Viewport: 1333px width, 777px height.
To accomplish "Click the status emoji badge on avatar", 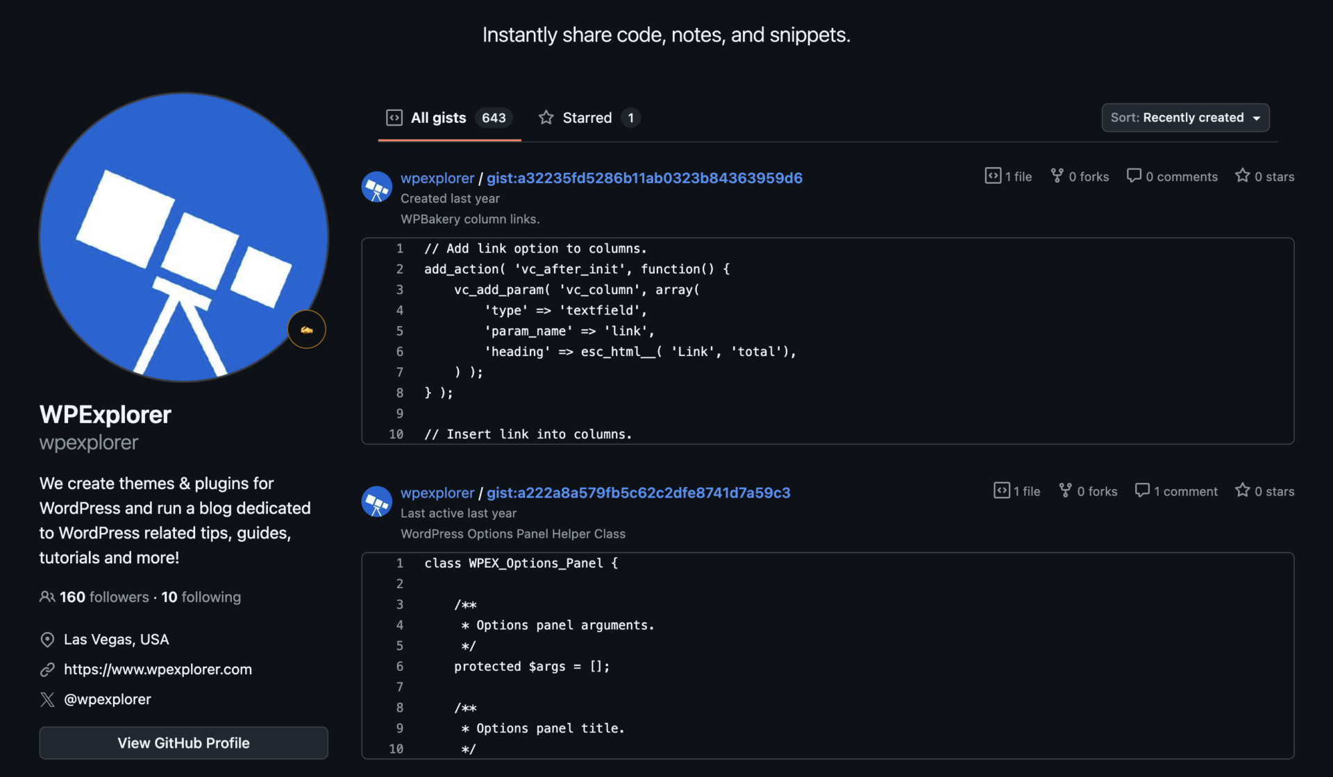I will (x=306, y=330).
